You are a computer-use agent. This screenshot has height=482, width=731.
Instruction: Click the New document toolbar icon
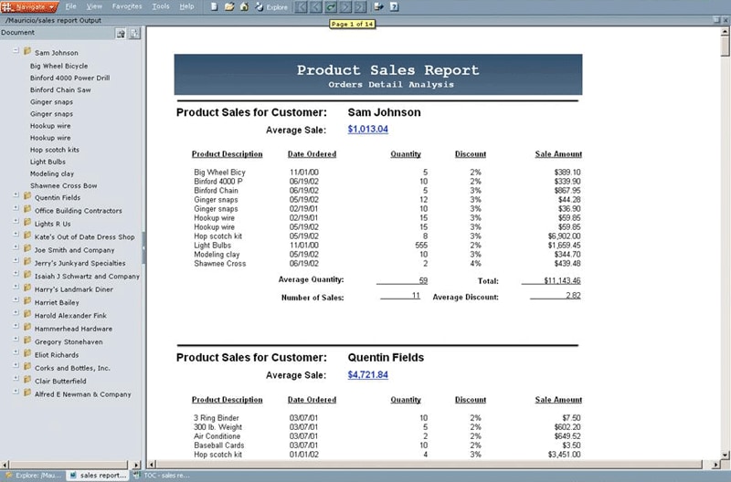pos(214,7)
